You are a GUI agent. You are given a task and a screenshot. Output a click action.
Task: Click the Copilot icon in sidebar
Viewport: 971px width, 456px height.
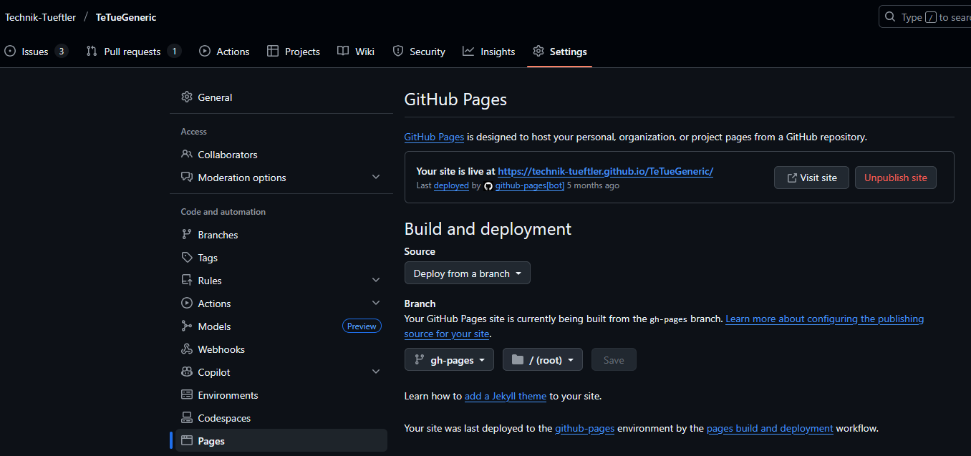coord(187,372)
